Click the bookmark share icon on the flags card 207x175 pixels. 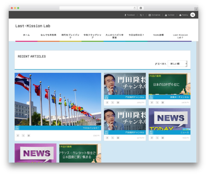(29, 136)
